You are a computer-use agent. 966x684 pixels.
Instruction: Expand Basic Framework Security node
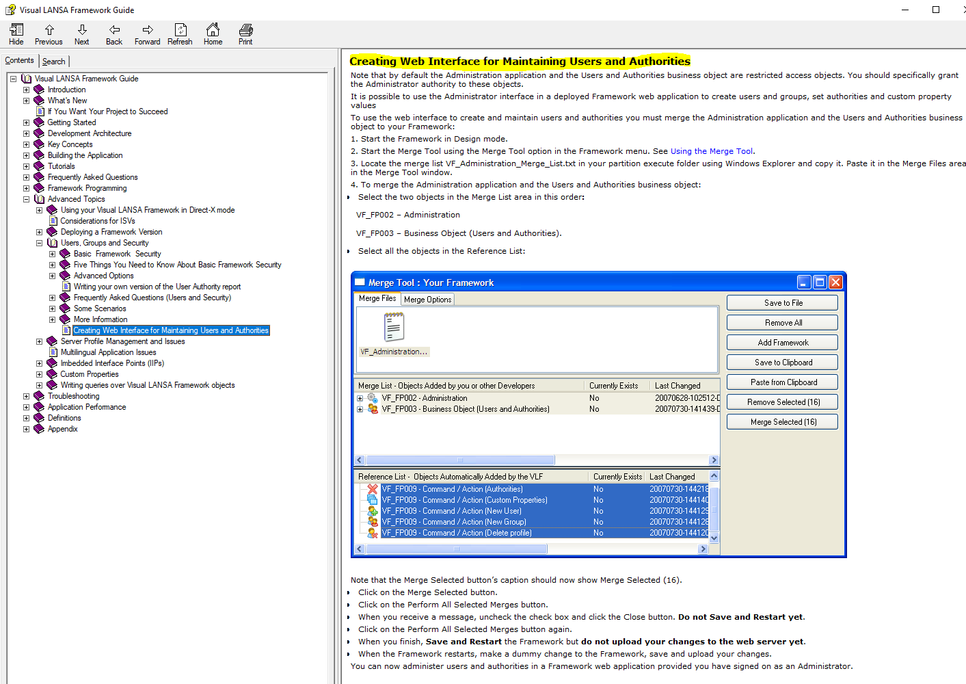52,254
